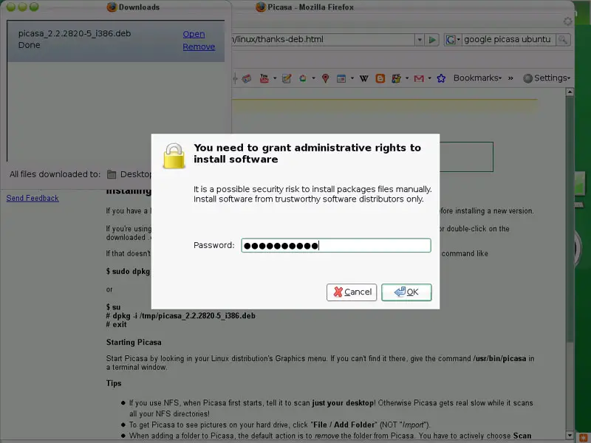Expand the Picasa Web Albums dropdown arrow
The image size is (591, 443).
coord(313,78)
